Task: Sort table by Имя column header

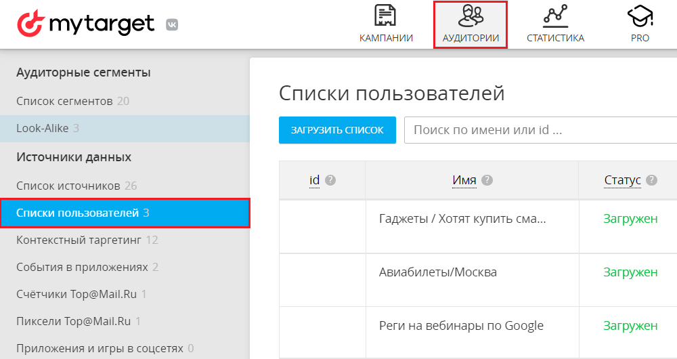Action: [x=464, y=180]
